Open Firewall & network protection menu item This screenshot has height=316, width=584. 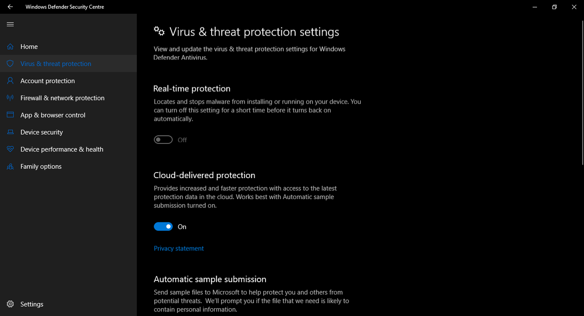point(68,98)
